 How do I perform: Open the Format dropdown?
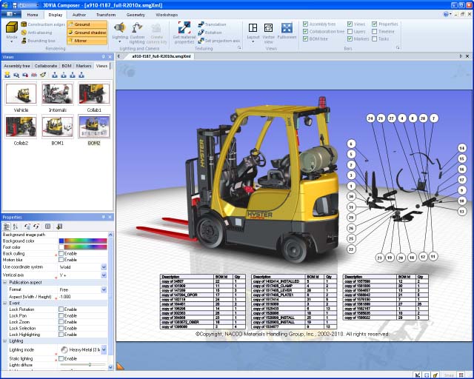(104, 289)
